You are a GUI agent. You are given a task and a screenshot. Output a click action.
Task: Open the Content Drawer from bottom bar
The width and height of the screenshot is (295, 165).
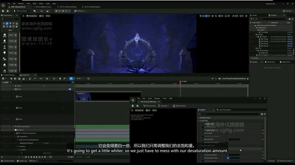click(x=7, y=161)
